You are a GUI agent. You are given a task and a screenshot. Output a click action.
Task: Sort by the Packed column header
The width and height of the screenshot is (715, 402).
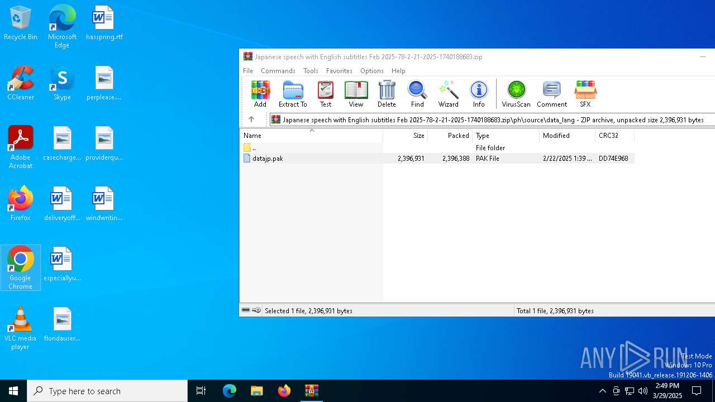point(450,136)
